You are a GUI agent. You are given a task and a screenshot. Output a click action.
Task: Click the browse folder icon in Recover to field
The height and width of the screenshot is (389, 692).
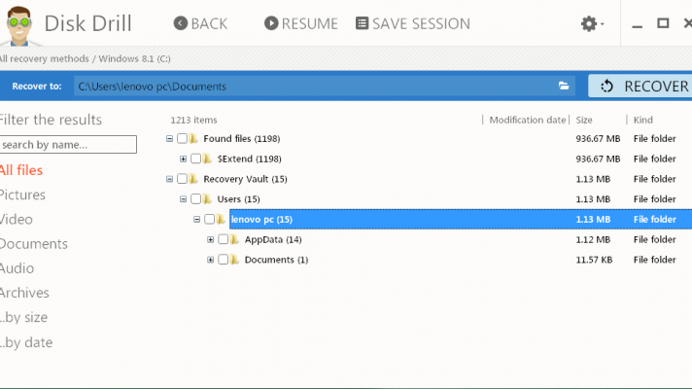(564, 87)
